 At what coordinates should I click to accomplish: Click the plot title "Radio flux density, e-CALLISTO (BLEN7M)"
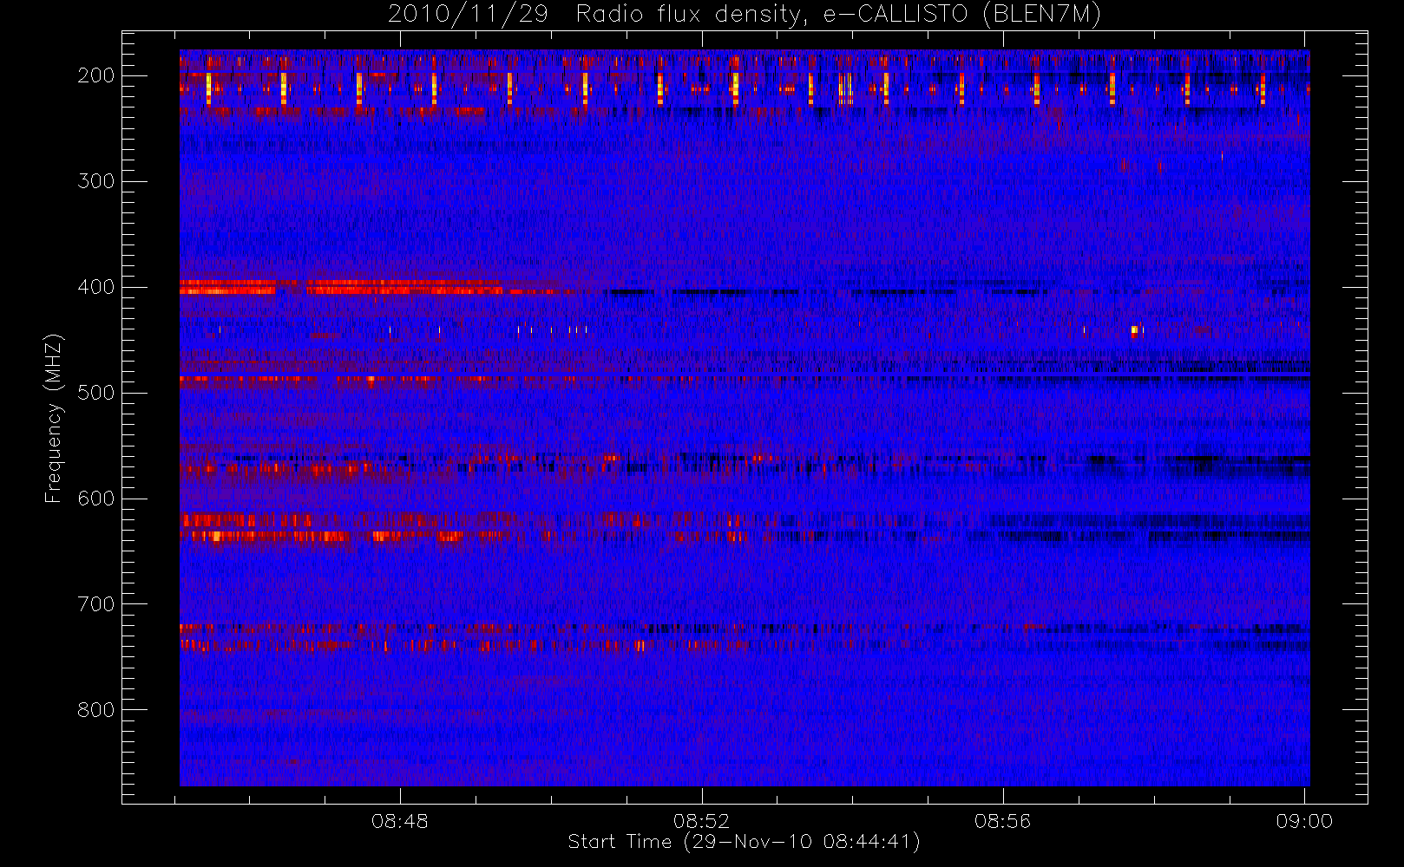[x=838, y=15]
